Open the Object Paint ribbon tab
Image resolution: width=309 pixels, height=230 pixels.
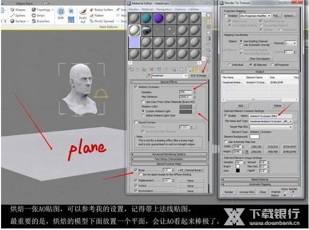(24, 3)
